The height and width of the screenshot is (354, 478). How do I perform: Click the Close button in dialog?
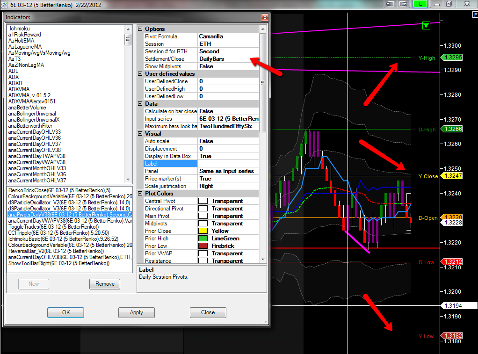[x=208, y=312]
